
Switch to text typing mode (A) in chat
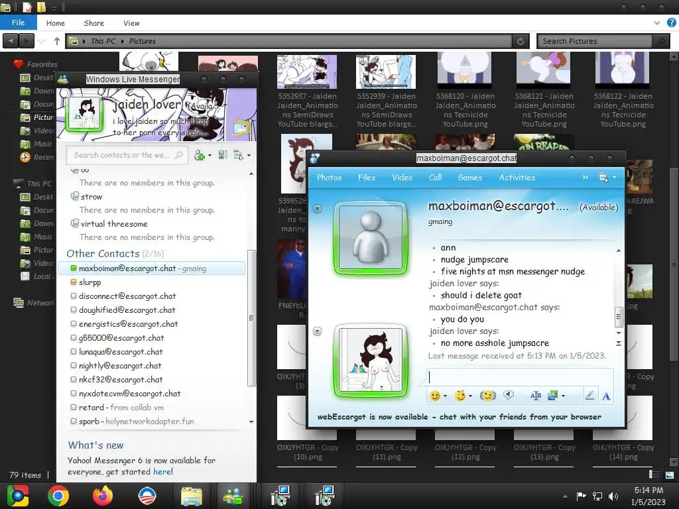pos(606,395)
